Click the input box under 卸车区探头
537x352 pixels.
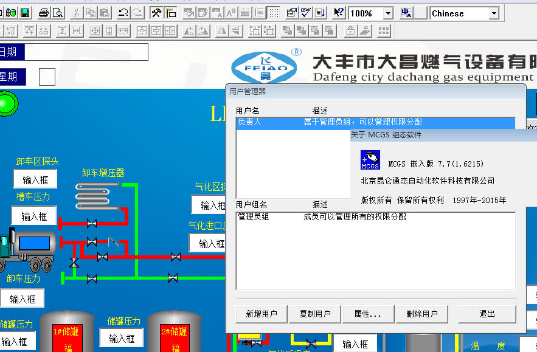coord(35,180)
